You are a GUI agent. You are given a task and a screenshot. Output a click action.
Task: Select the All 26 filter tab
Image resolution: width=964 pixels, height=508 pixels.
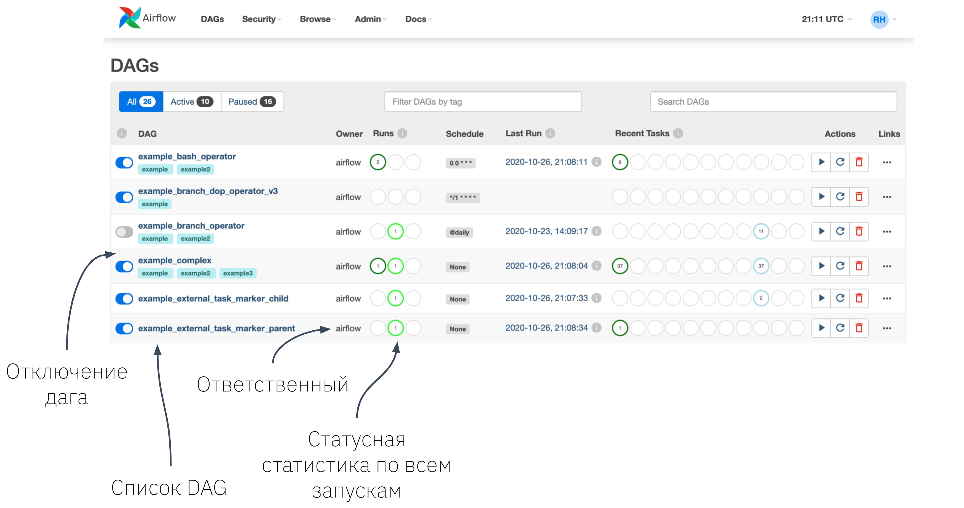[x=141, y=102]
